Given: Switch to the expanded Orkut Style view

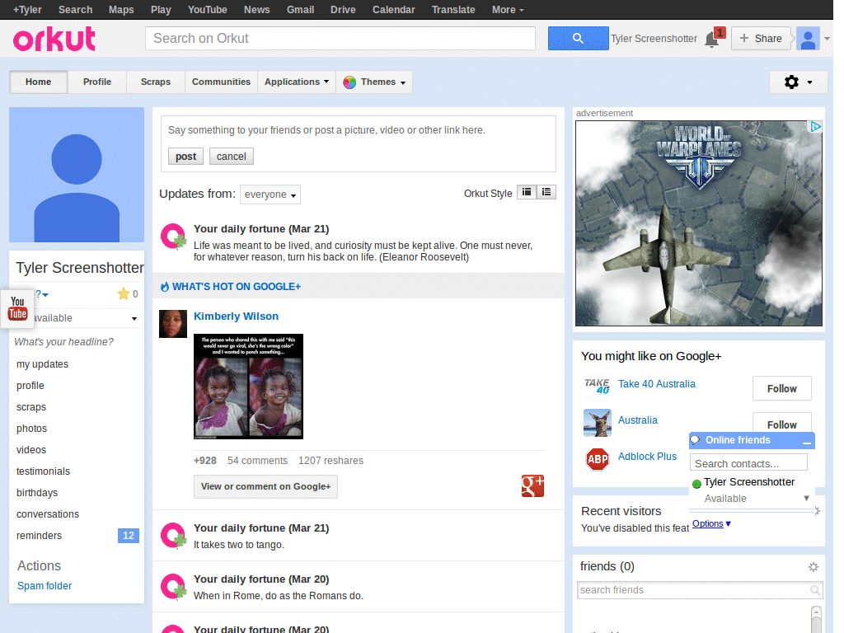Looking at the screenshot, I should [x=527, y=192].
